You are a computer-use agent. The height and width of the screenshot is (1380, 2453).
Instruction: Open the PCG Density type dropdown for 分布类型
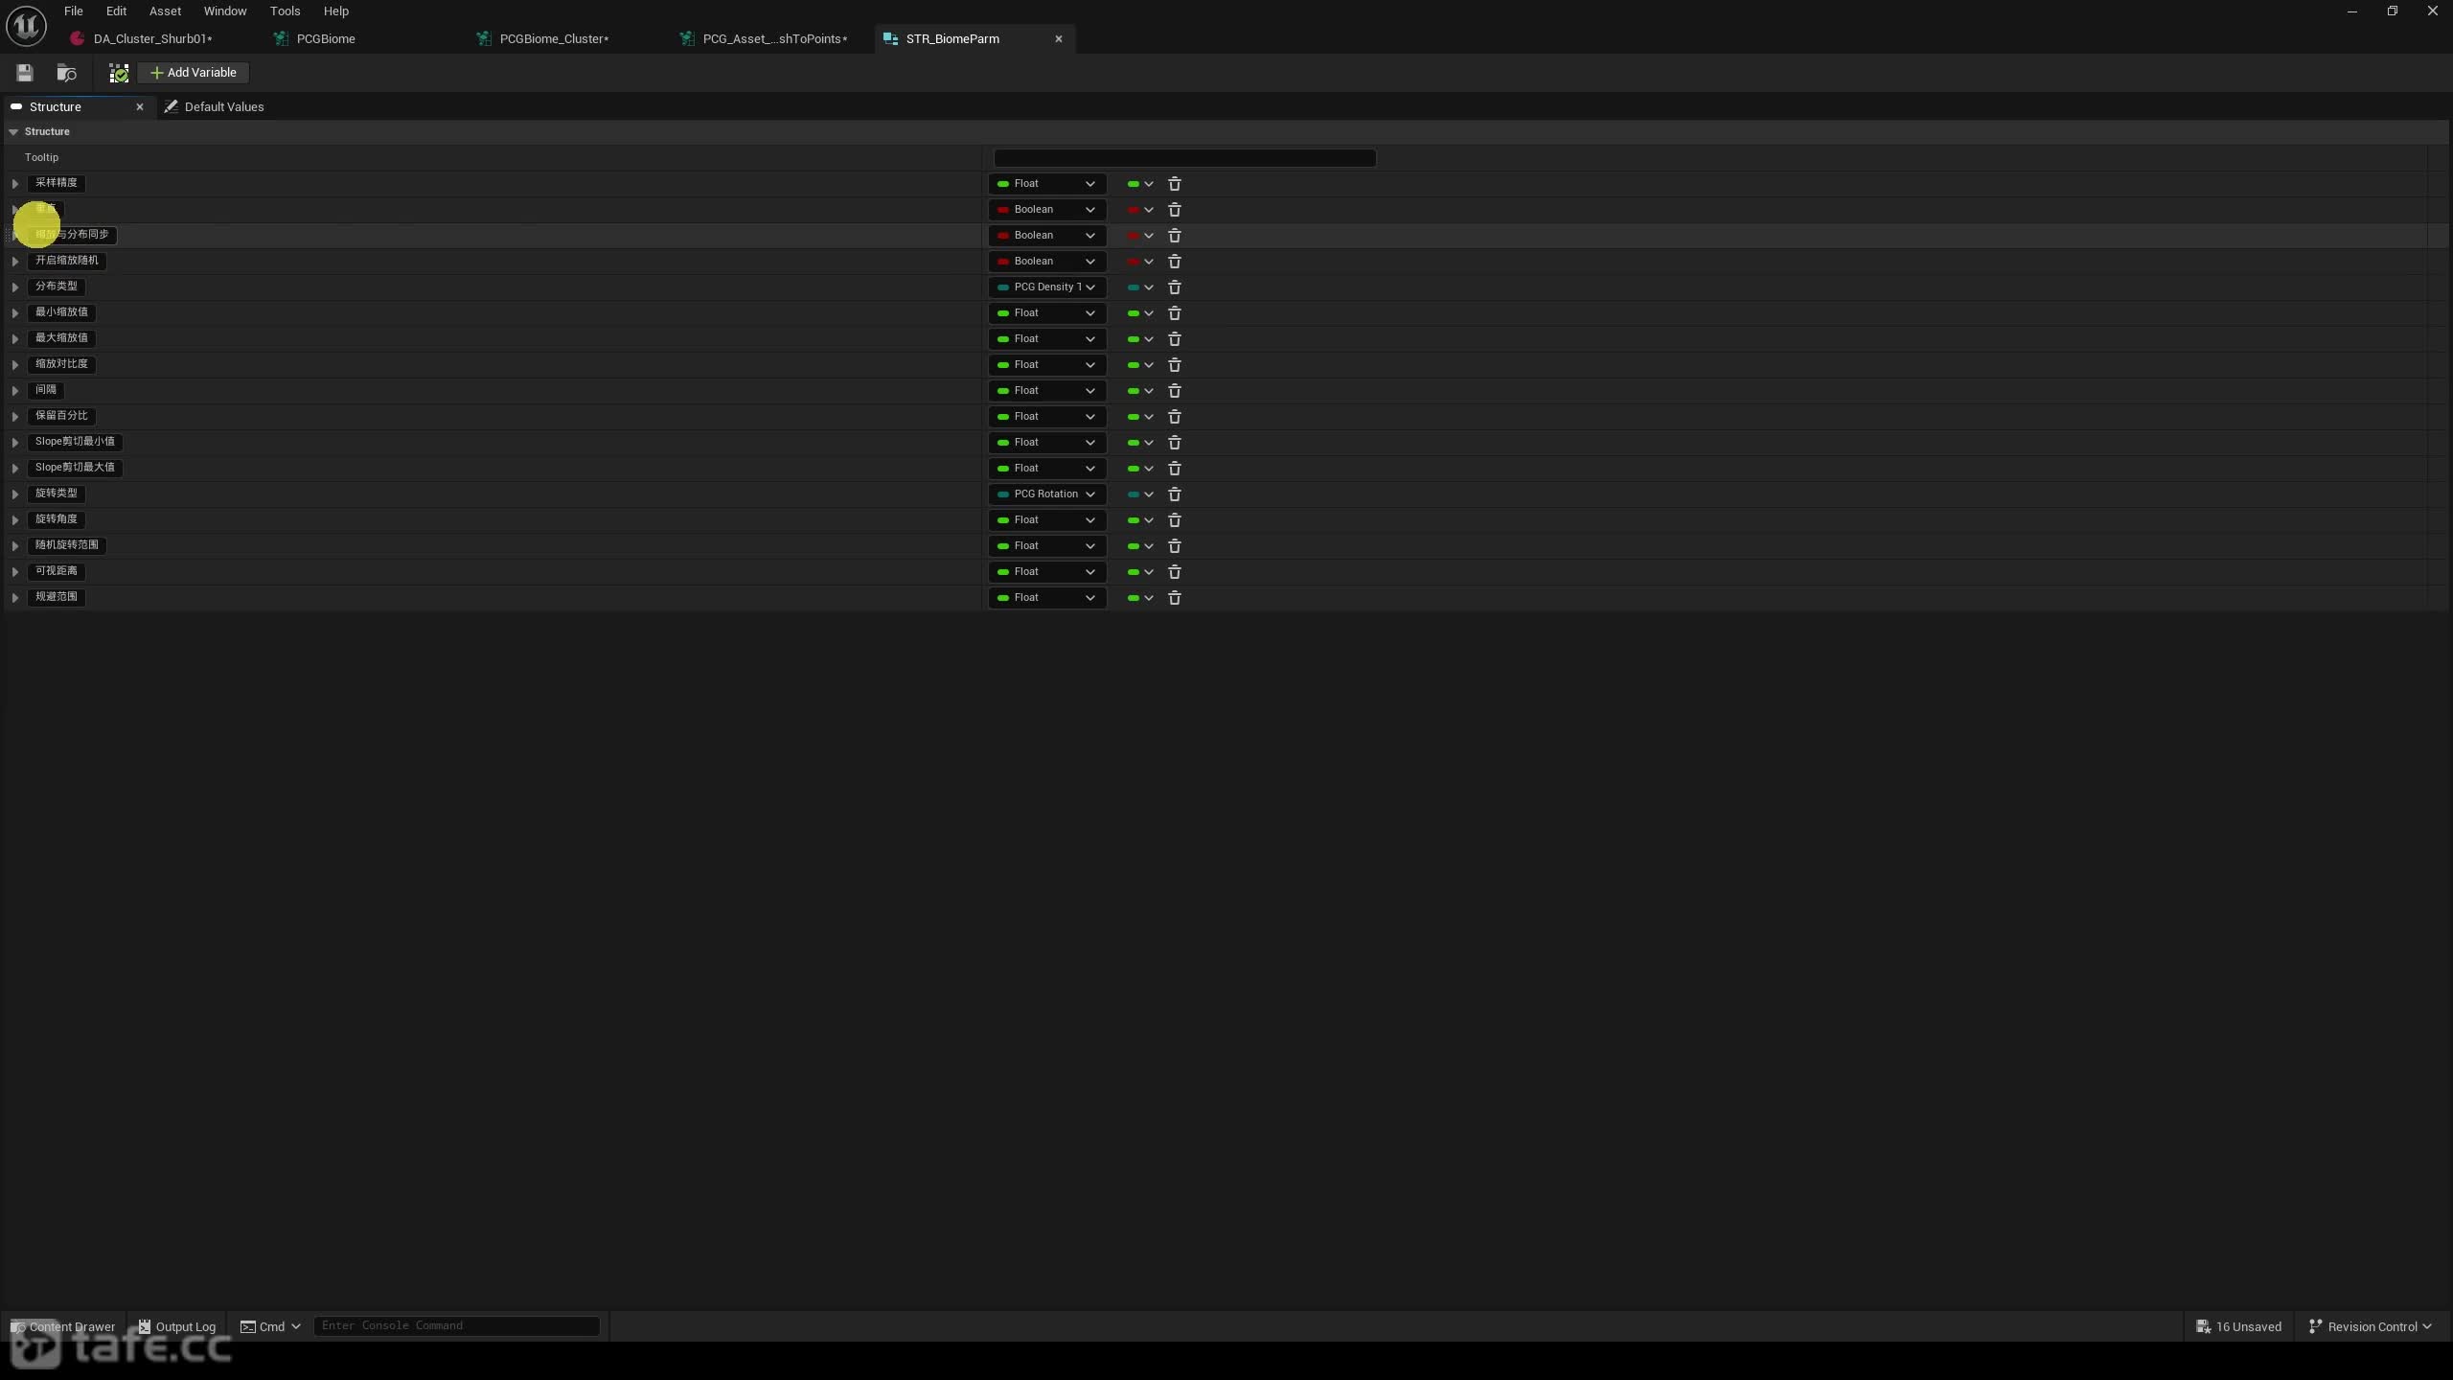[1047, 287]
